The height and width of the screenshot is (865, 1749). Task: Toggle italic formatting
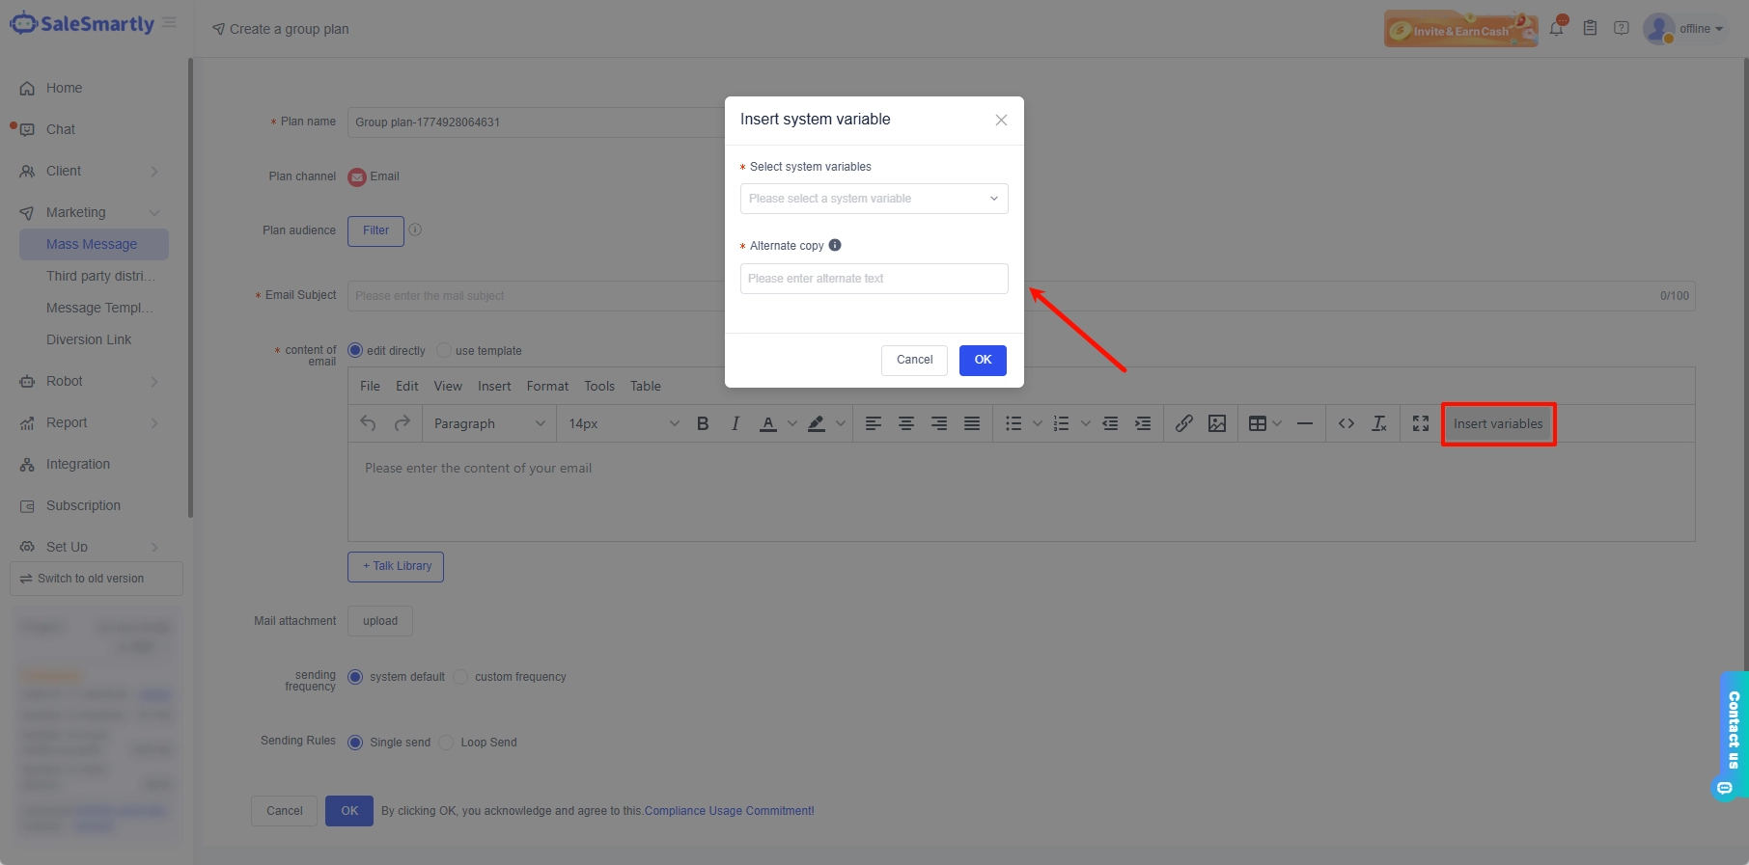[736, 423]
